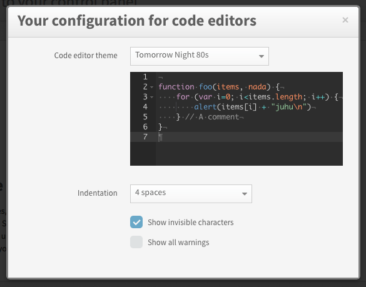The width and height of the screenshot is (366, 287).
Task: Collapse the fold arrow on line 2
Action: coord(152,87)
